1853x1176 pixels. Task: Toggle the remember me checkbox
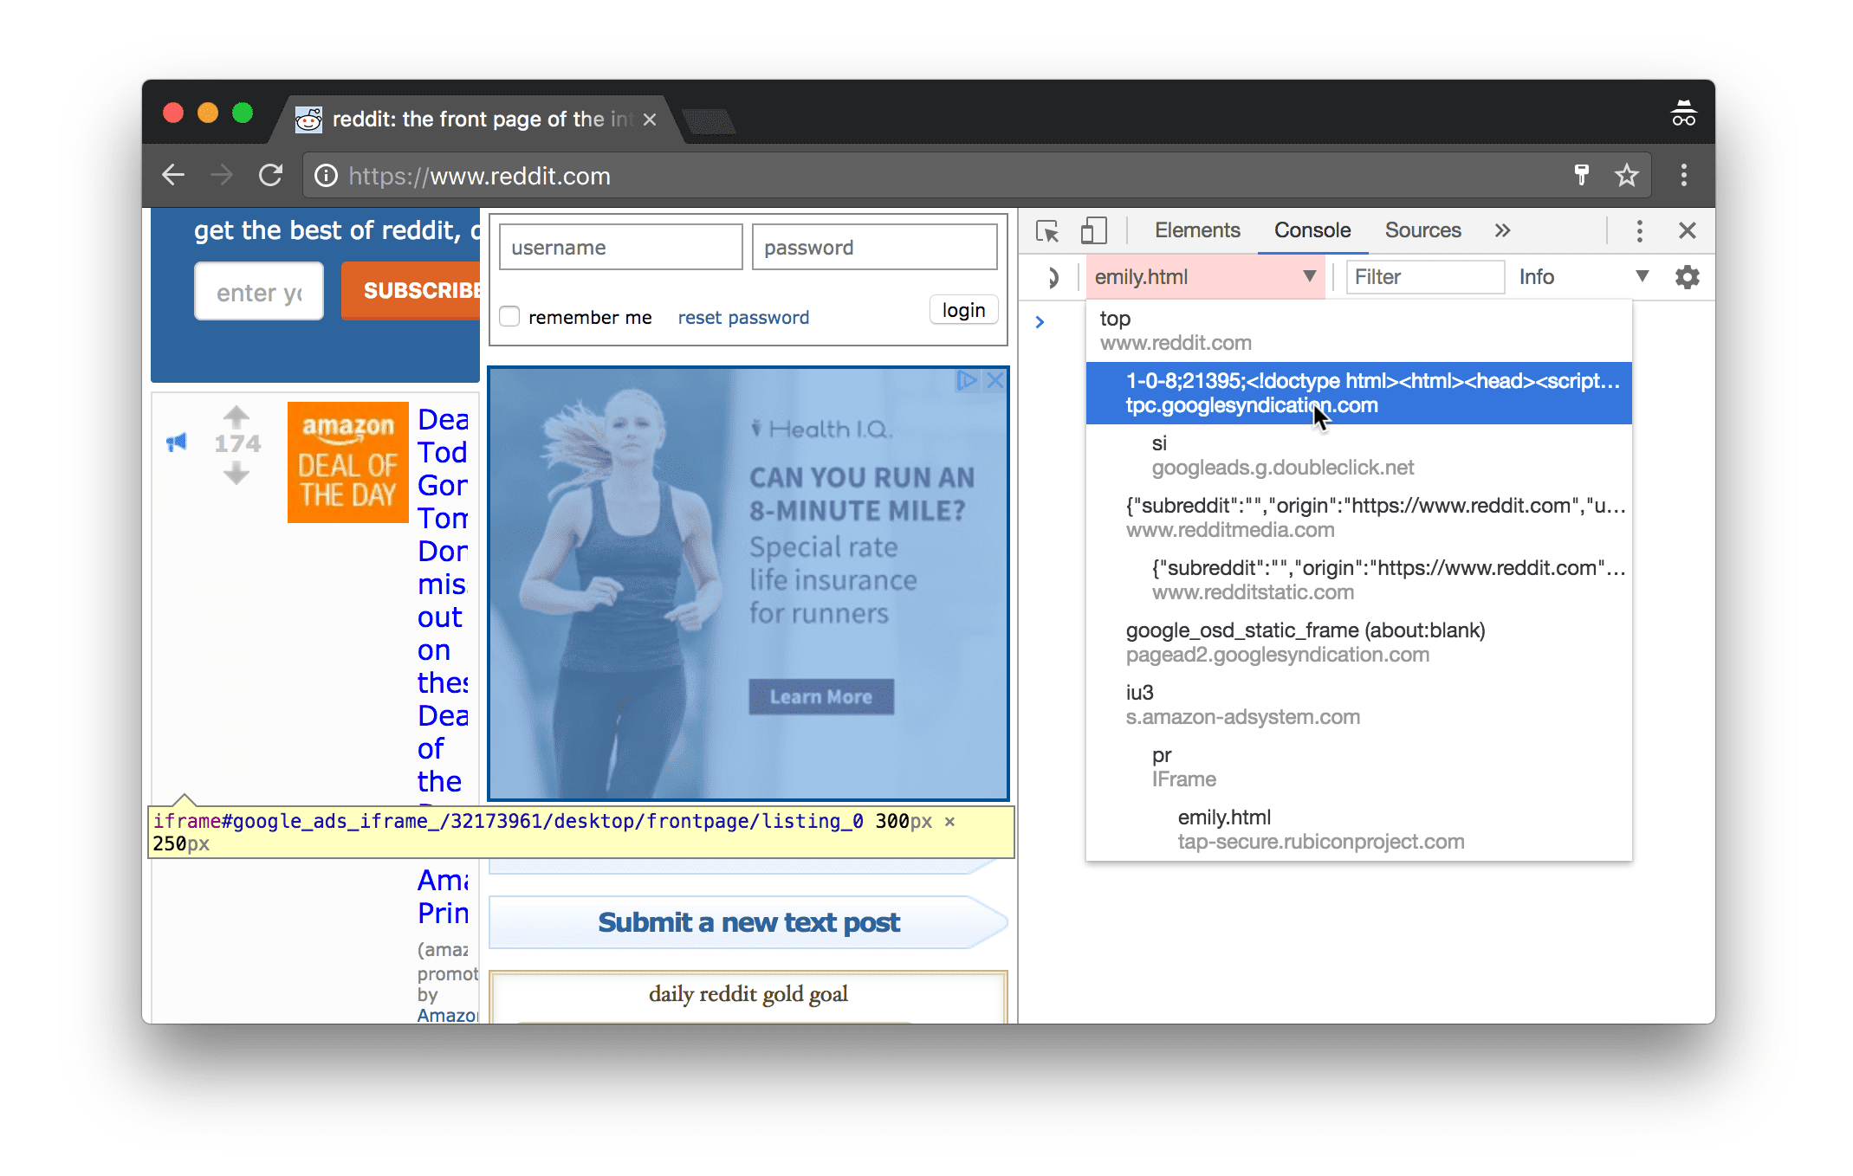pos(510,316)
